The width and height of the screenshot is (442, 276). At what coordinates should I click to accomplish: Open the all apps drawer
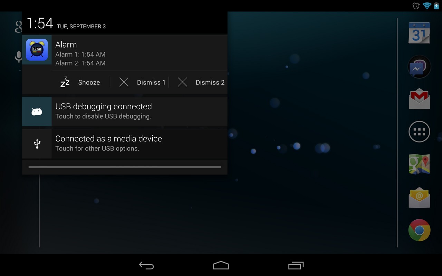click(x=419, y=131)
